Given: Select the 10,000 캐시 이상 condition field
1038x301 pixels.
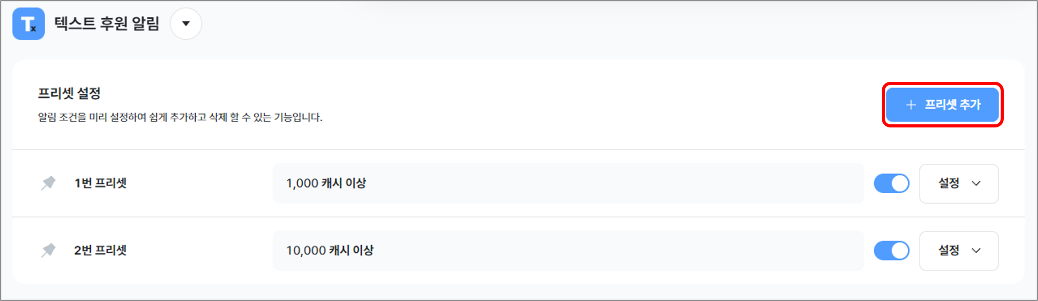Looking at the screenshot, I should pyautogui.click(x=568, y=251).
